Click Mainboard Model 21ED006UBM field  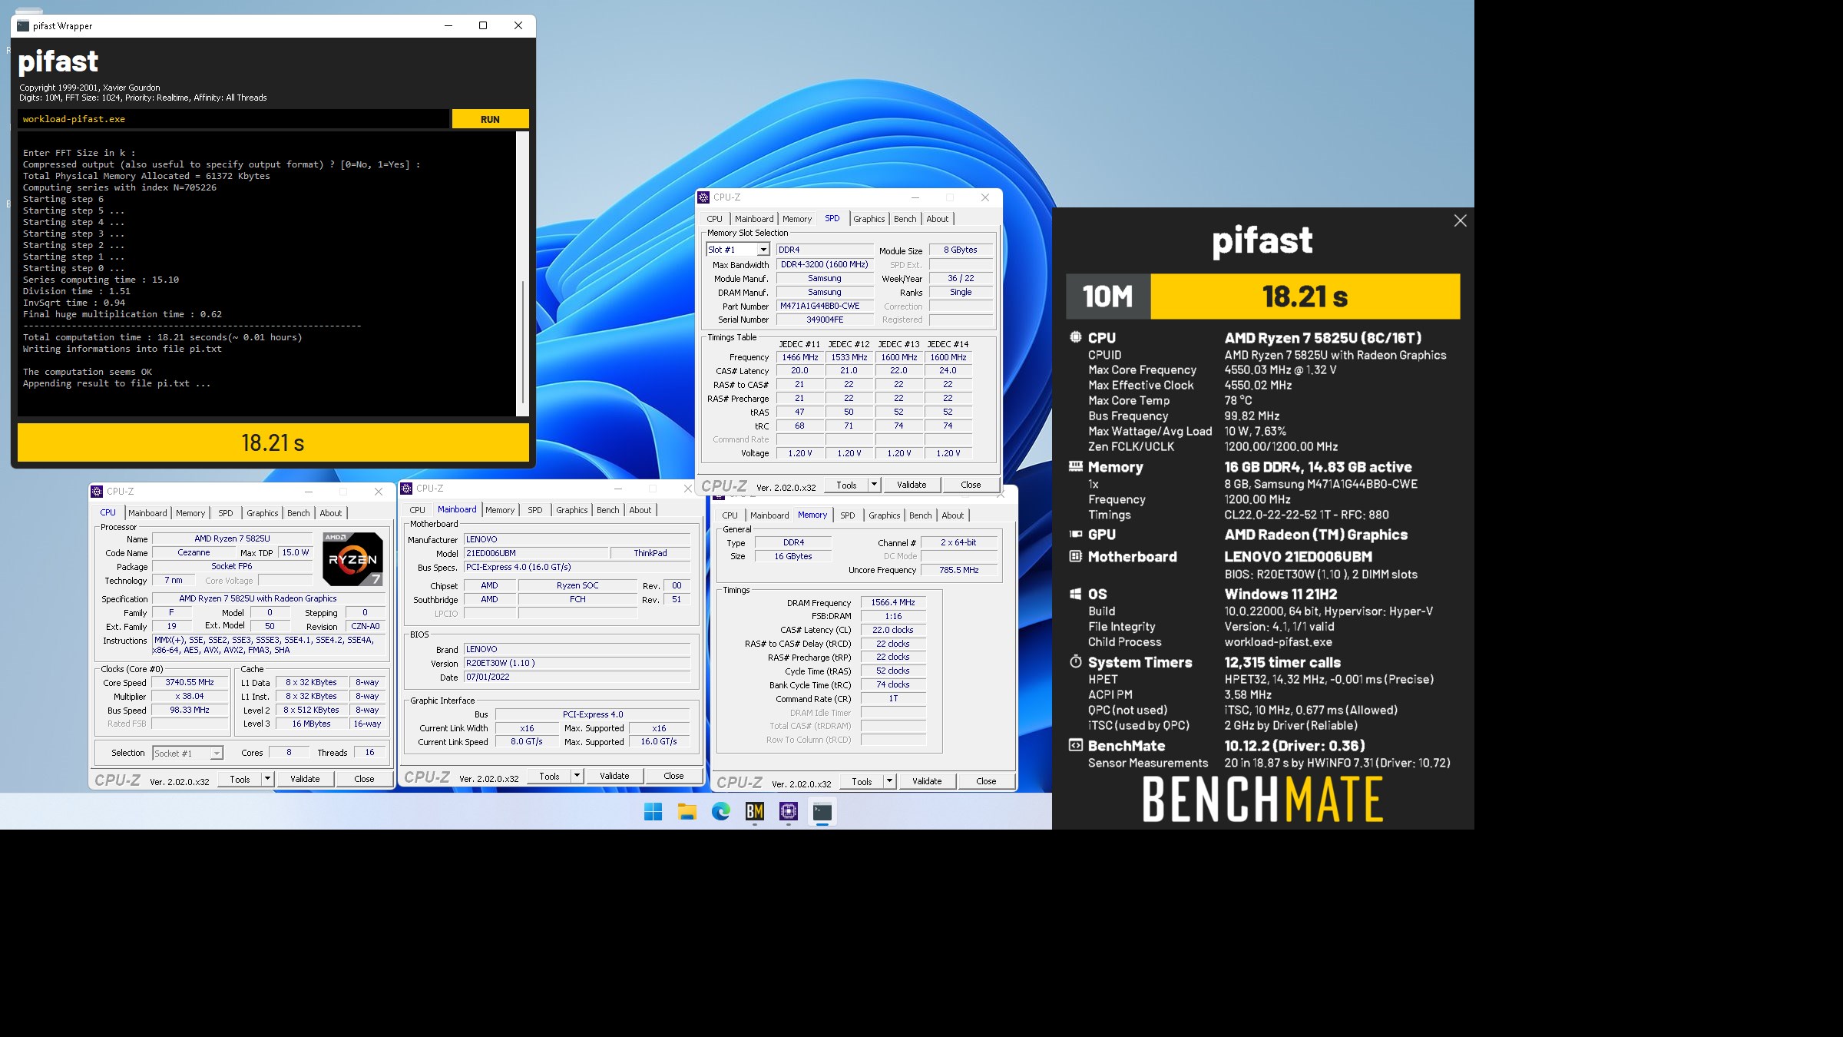coord(536,553)
